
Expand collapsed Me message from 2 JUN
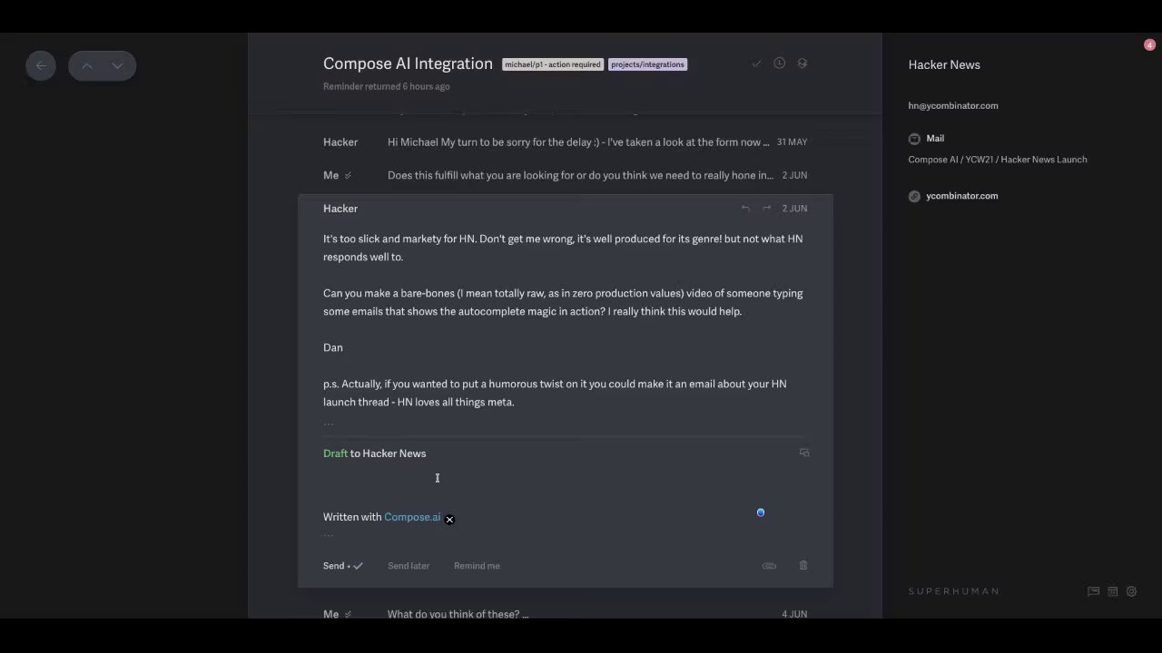[565, 175]
